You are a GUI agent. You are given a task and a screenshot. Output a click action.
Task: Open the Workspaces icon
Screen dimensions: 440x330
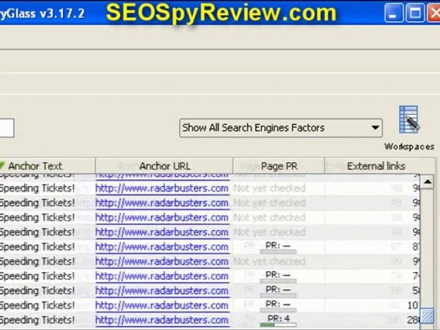point(409,128)
